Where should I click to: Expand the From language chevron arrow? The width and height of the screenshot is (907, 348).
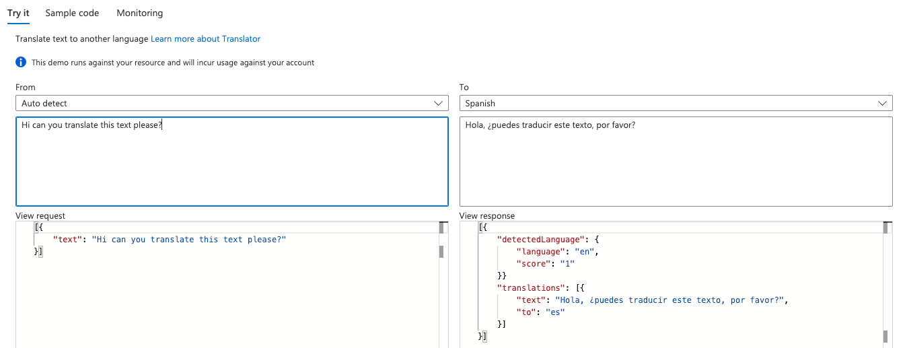(x=439, y=104)
